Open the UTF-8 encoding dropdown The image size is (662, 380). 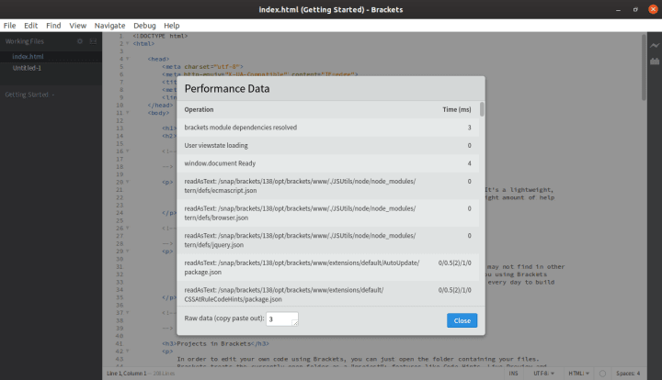pyautogui.click(x=543, y=374)
